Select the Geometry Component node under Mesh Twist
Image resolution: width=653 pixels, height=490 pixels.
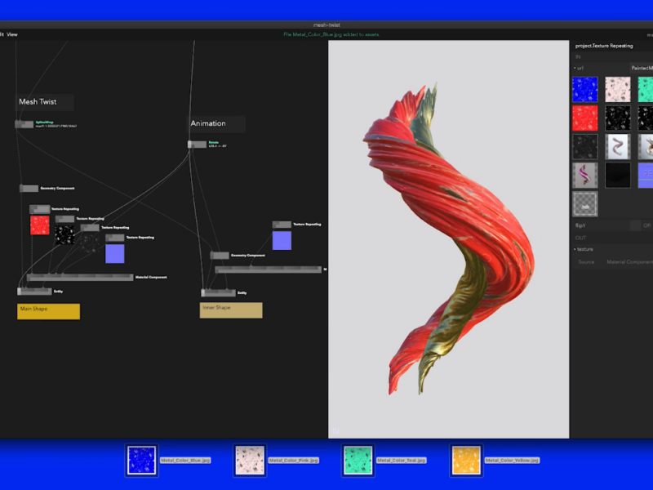(x=29, y=188)
